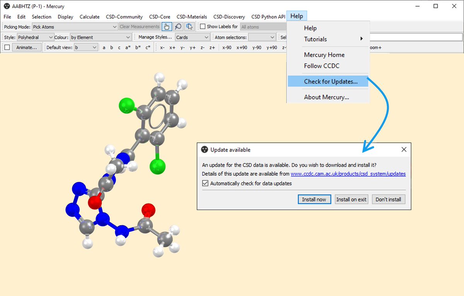Open the Picking Mode dropdown
Screen dimensions: 464x296
tap(75, 27)
